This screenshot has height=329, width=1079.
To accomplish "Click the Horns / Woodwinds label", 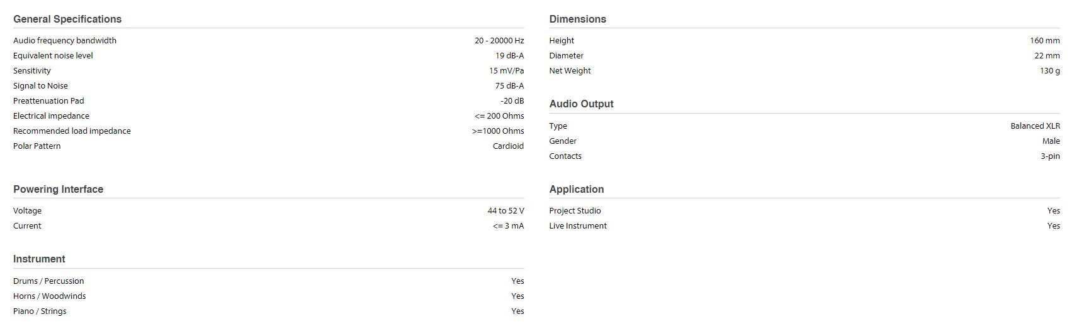I will (x=49, y=296).
